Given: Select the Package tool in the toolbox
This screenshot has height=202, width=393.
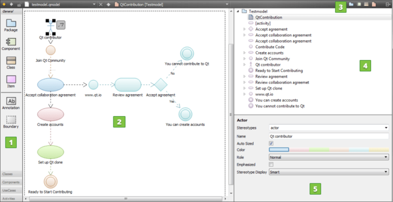Looking at the screenshot, I should pos(11,26).
